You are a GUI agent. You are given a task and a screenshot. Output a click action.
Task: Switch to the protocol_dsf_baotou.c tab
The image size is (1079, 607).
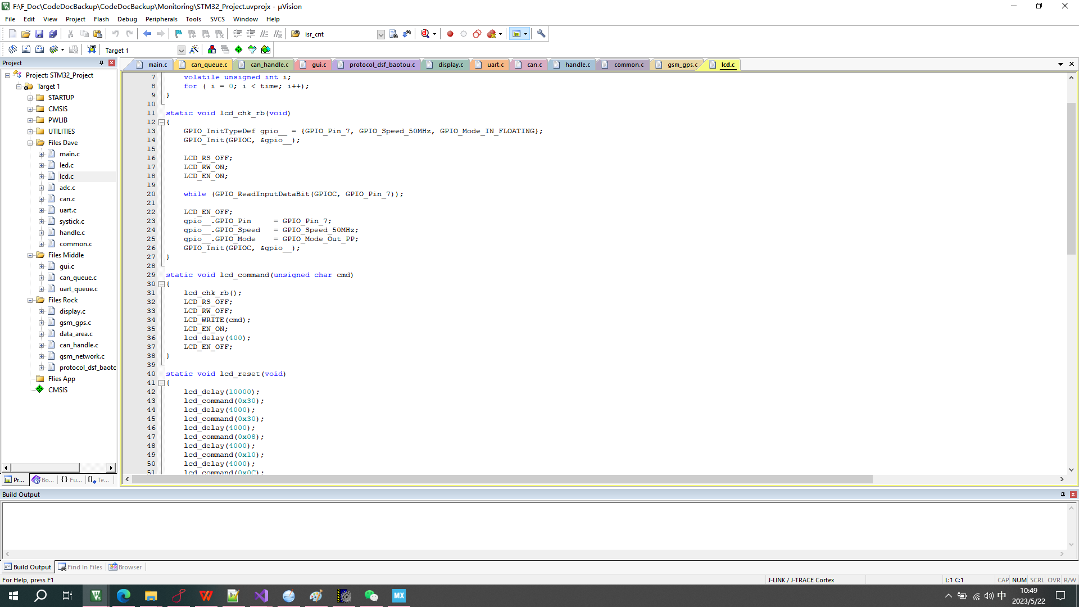pyautogui.click(x=377, y=65)
